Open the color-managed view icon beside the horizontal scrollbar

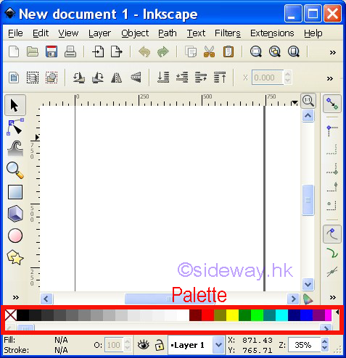(308, 299)
